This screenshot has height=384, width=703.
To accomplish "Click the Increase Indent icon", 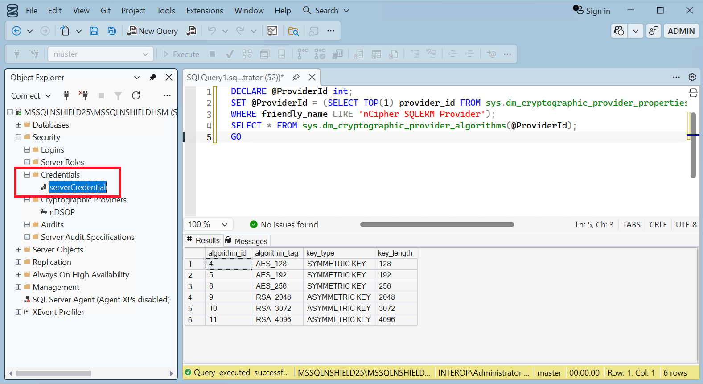I will (x=470, y=54).
